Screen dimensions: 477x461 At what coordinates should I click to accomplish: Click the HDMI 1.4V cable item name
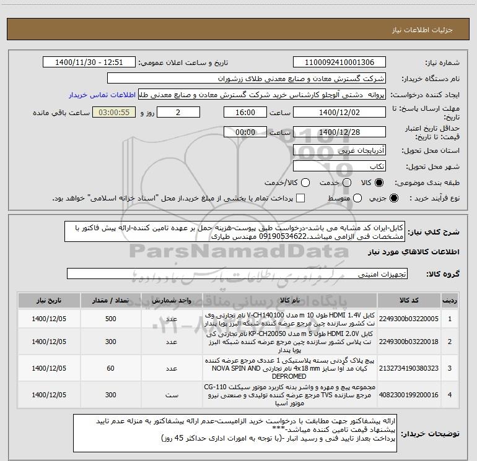(290, 319)
